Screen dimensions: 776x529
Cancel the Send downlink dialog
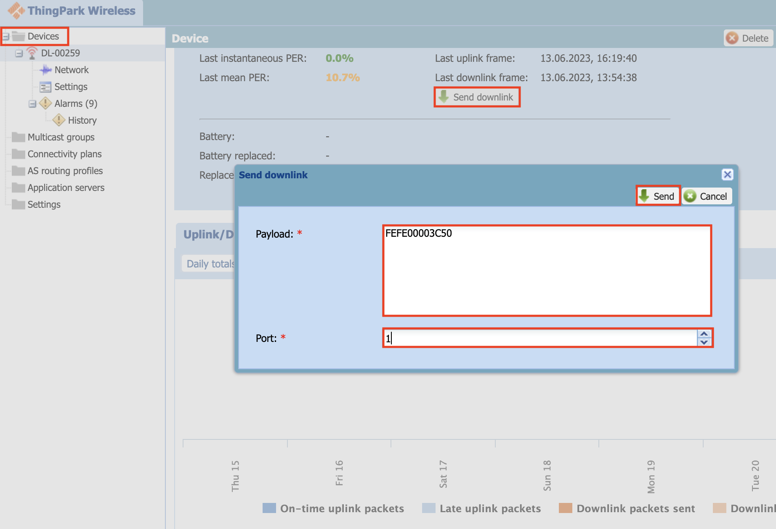point(707,196)
